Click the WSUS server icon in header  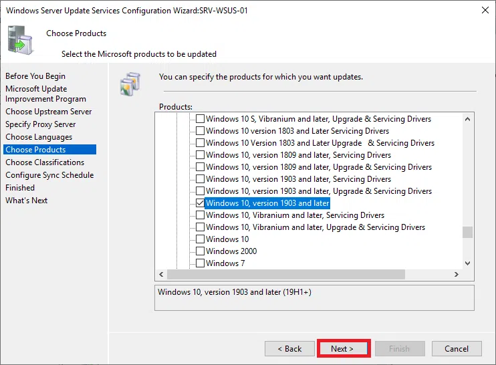click(x=19, y=39)
